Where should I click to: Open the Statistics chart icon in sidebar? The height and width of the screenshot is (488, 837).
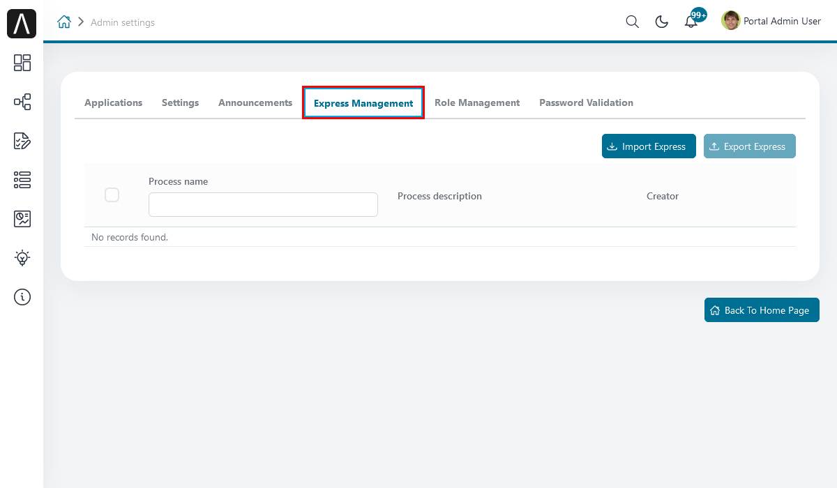tap(22, 219)
